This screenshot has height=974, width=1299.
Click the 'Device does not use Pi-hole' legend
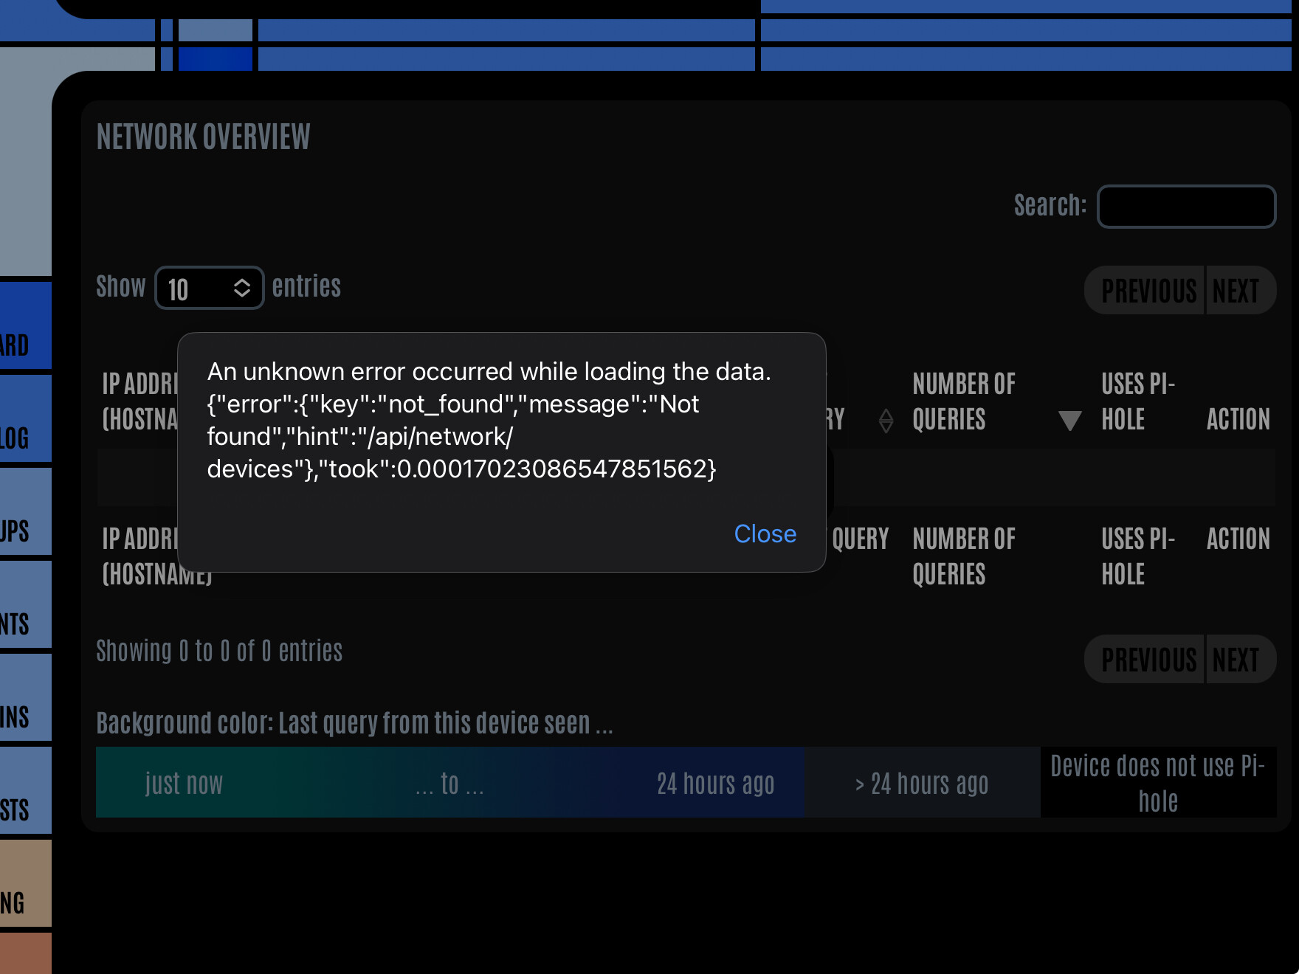pos(1158,783)
